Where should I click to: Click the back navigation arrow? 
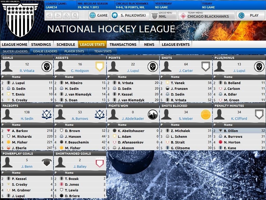[49, 15]
